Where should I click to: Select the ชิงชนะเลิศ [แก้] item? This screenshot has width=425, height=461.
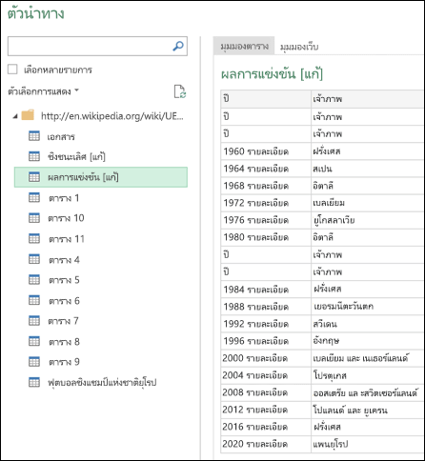[x=76, y=156]
